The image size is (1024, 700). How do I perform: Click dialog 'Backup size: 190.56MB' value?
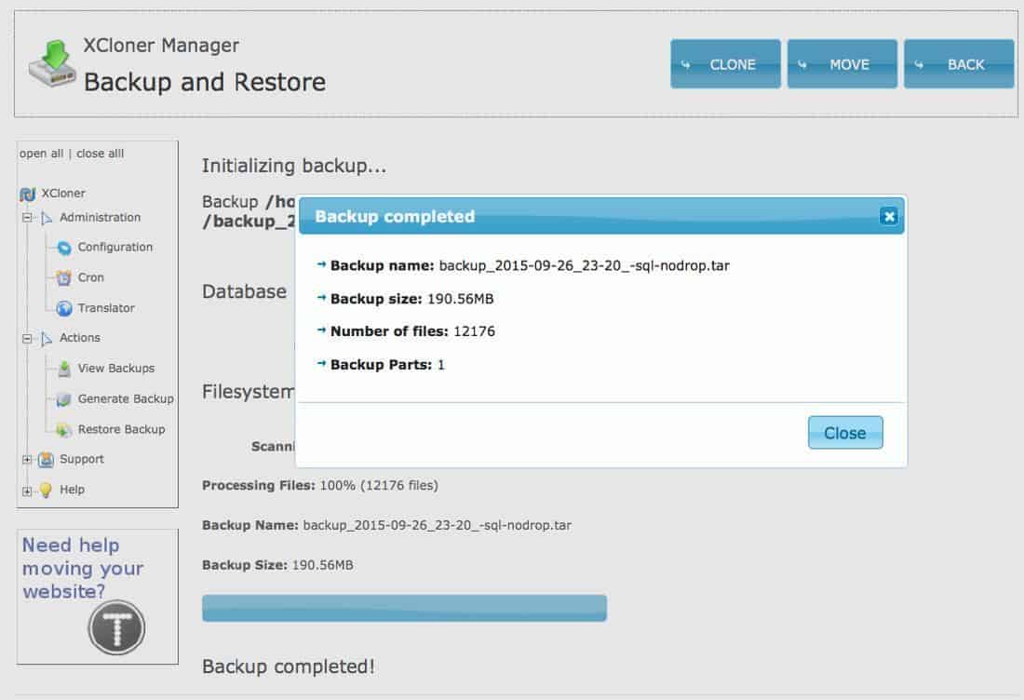click(x=461, y=299)
